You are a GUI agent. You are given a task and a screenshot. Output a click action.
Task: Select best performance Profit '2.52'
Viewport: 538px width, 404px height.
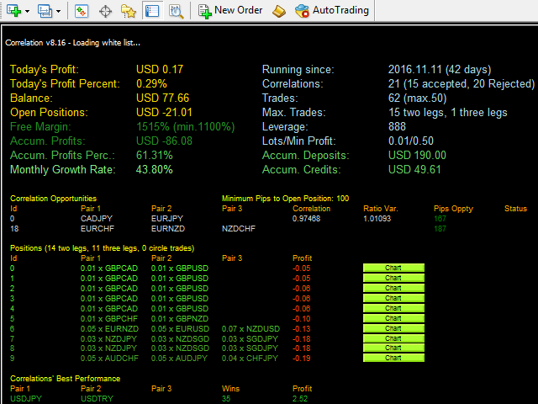tap(300, 399)
